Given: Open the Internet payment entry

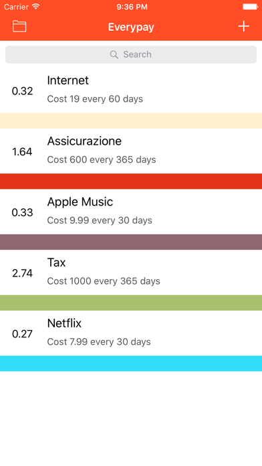Looking at the screenshot, I should click(x=131, y=90).
